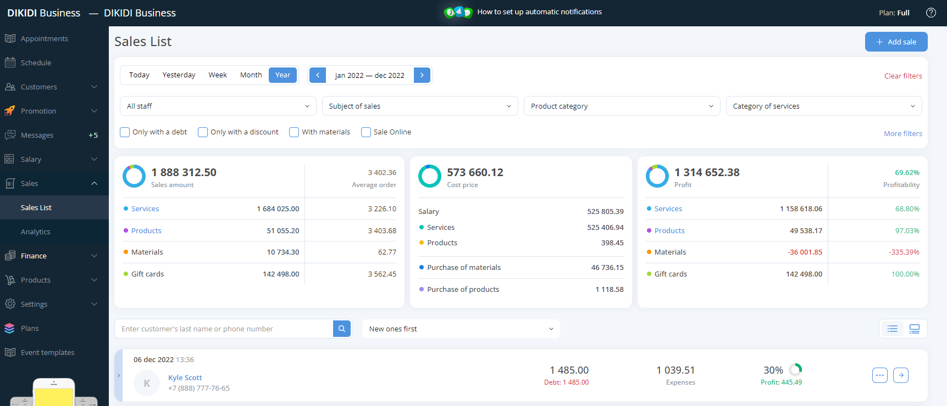Image resolution: width=947 pixels, height=406 pixels.
Task: Click the jan 2022 — dec 2022 date range
Action: [x=370, y=75]
